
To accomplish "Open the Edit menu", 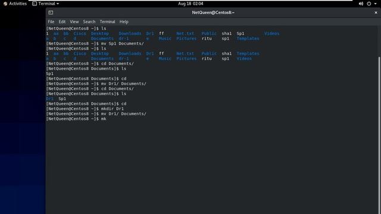I will (62, 21).
